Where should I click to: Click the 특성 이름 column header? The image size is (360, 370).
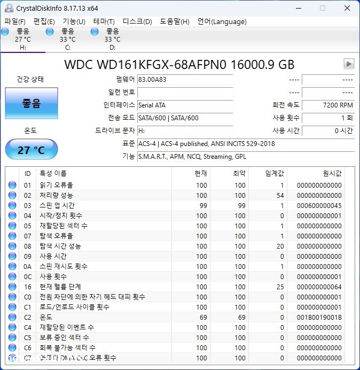click(104, 173)
